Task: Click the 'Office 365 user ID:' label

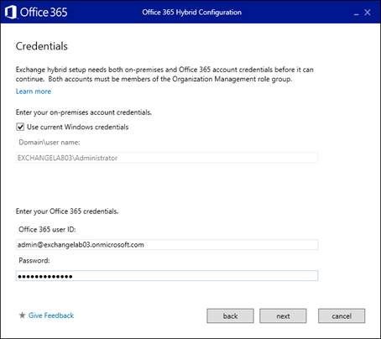Action: (x=47, y=229)
